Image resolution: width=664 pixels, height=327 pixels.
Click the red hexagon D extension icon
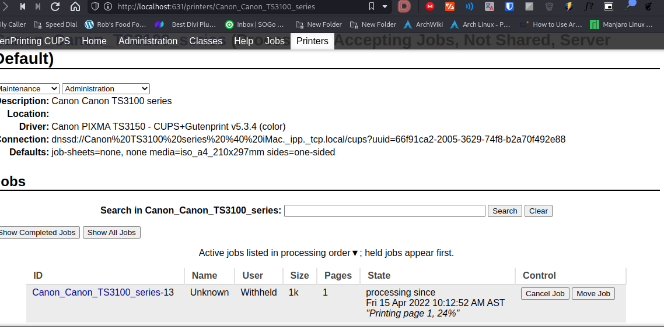pyautogui.click(x=405, y=6)
